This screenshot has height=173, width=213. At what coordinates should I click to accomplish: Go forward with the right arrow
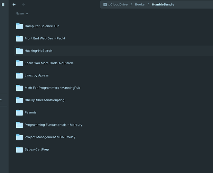tap(24, 4)
